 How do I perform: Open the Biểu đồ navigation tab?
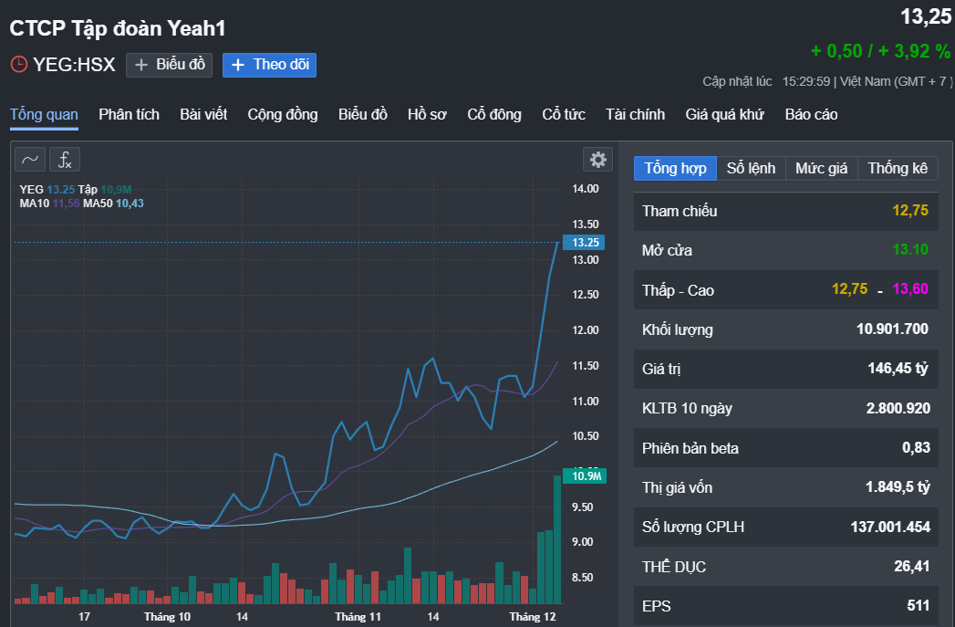[x=363, y=115]
